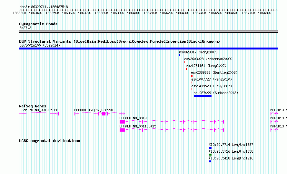Image resolution: width=287 pixels, height=174 pixels.
Task: Open esv1007727 (Pang2010) variant label
Action: click(212, 79)
